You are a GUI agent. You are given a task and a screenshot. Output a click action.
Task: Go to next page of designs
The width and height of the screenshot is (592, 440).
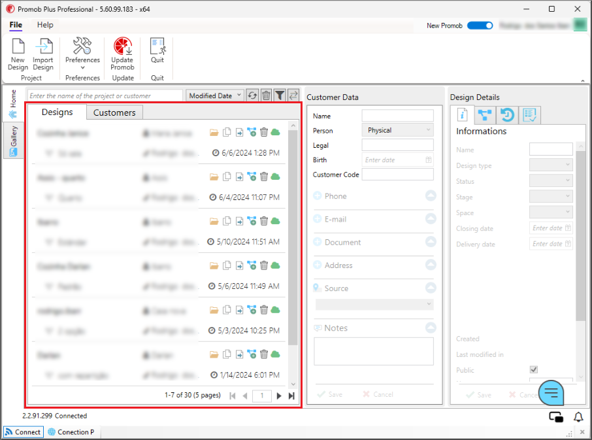(279, 396)
